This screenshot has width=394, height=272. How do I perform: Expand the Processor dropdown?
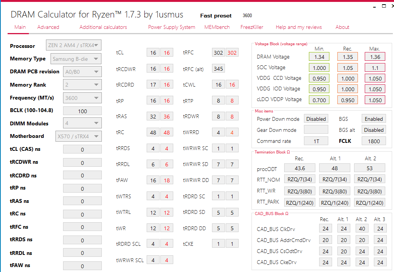click(x=74, y=45)
